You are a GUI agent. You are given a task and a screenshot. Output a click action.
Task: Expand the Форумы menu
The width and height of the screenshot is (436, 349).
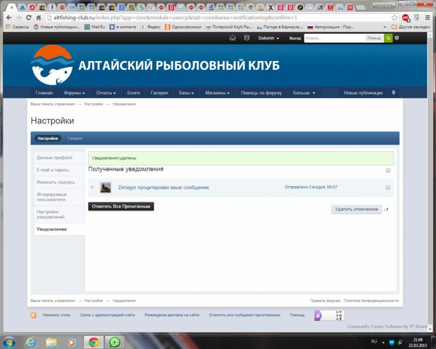click(x=74, y=93)
